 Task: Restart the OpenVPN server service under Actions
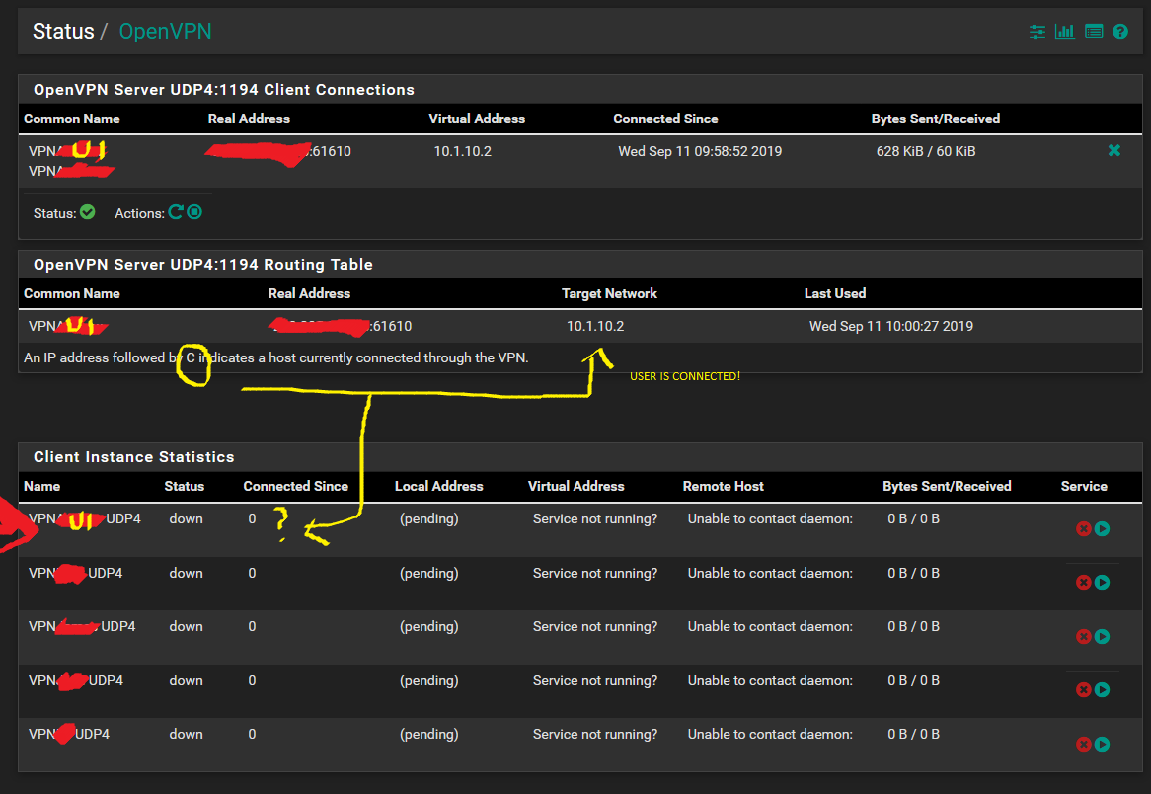[176, 212]
